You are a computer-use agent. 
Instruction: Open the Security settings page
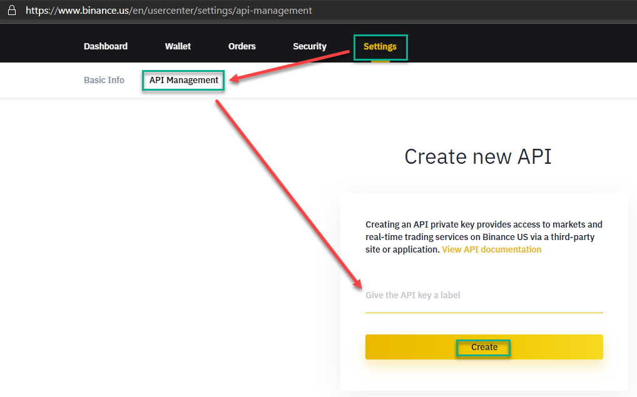[x=309, y=46]
